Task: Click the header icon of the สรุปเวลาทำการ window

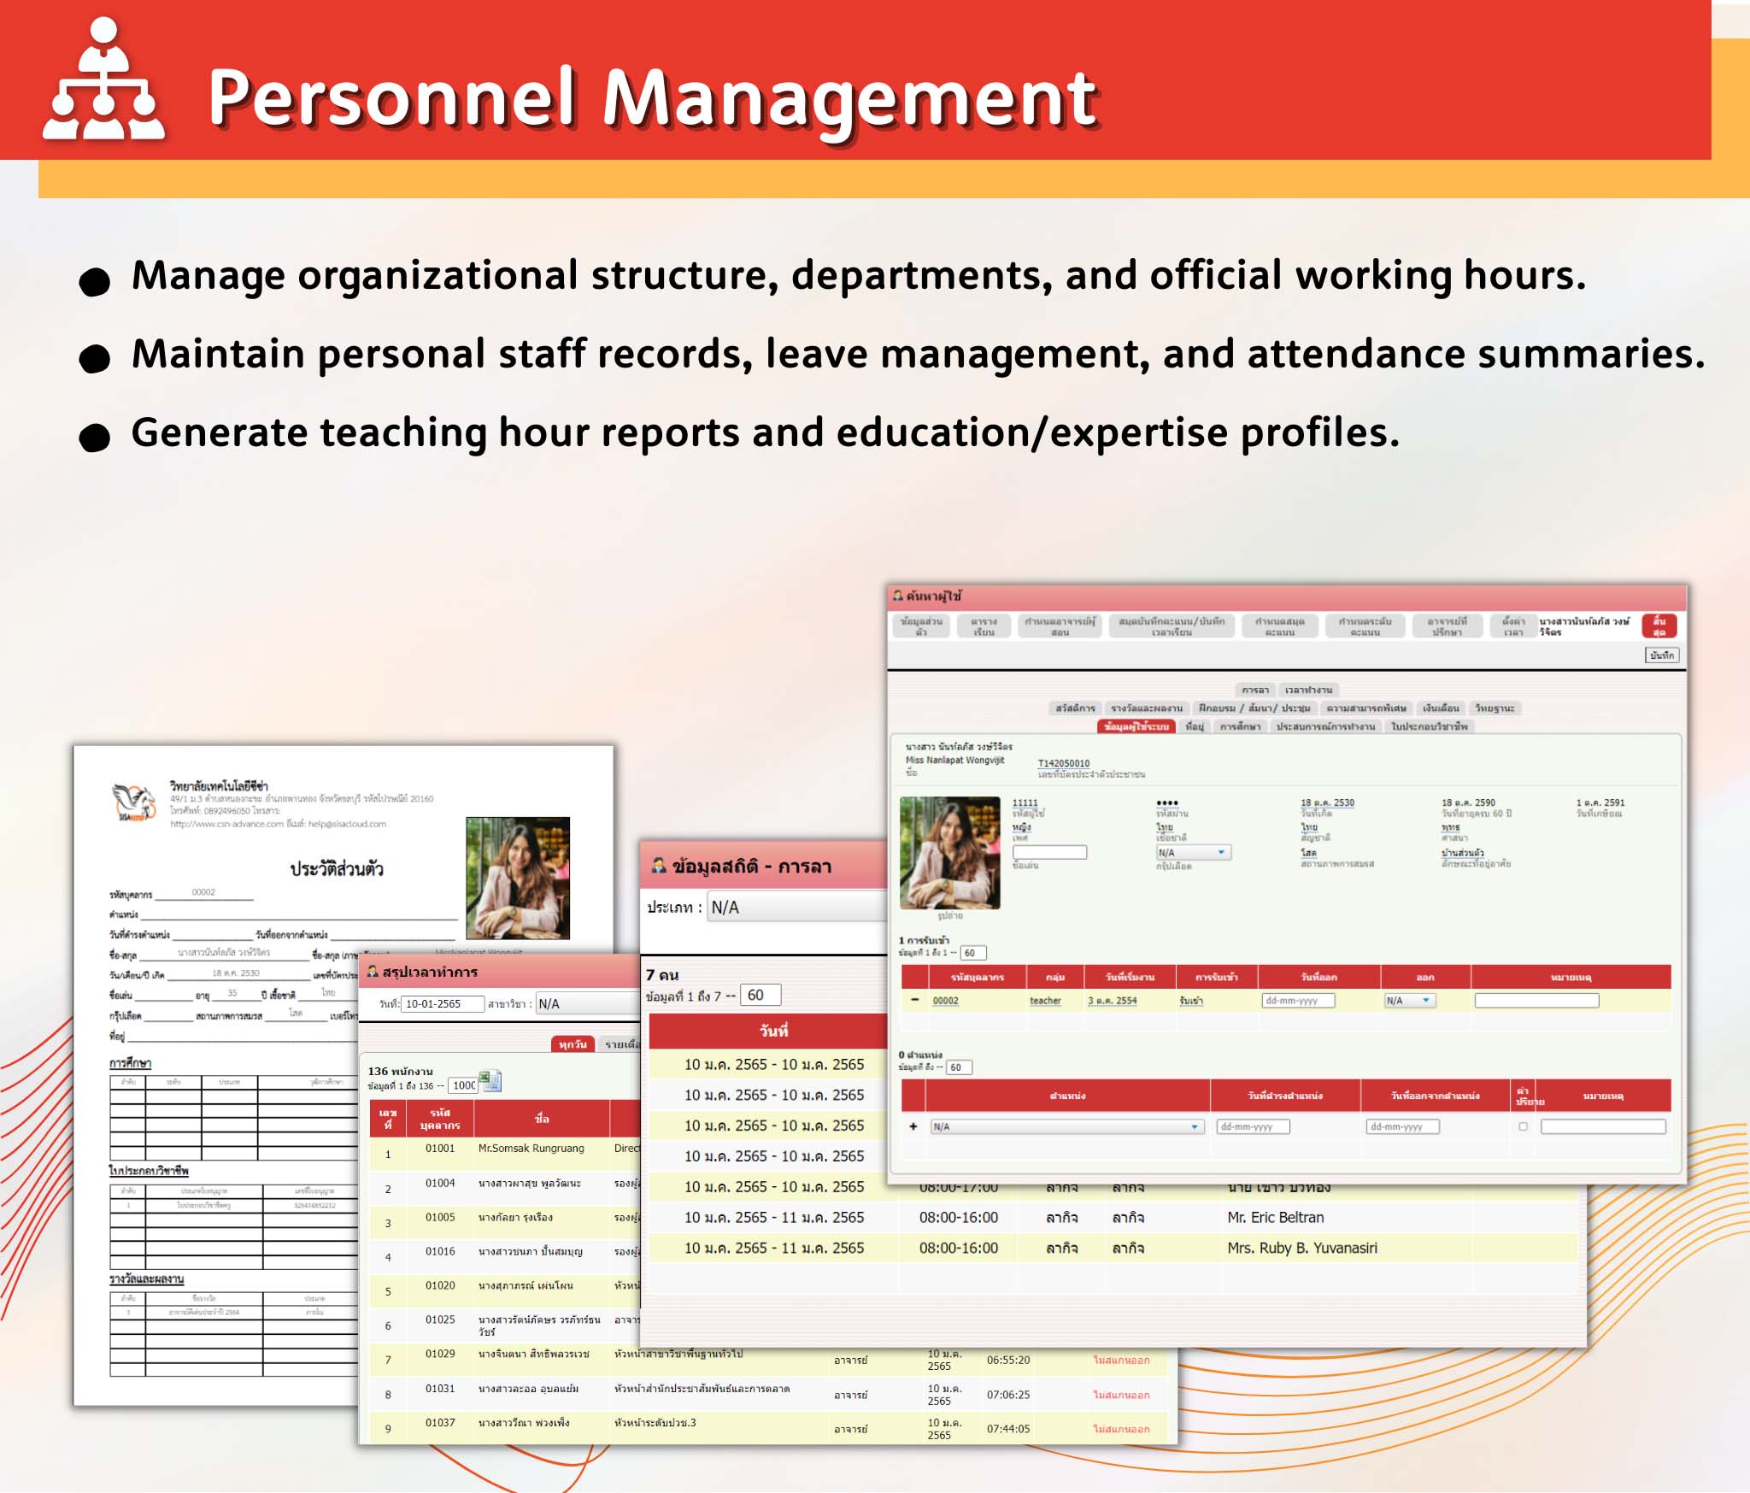Action: pyautogui.click(x=374, y=973)
